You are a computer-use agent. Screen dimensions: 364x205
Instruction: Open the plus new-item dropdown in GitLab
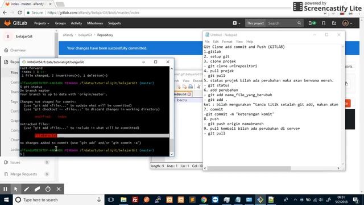point(237,23)
